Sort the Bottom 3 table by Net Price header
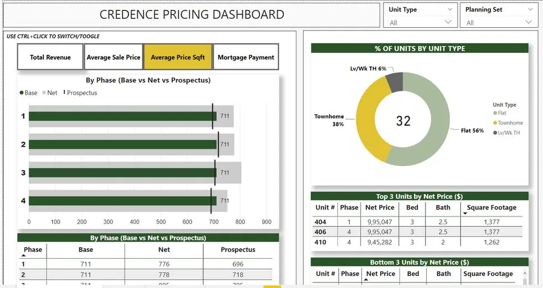Viewport: 543px width, 288px height. coord(381,274)
